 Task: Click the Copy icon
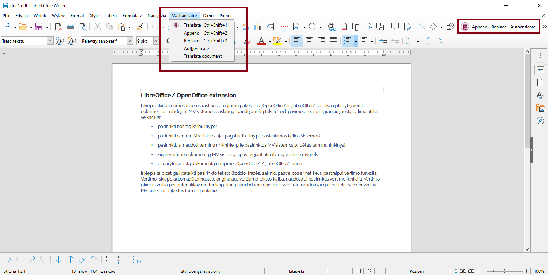(x=109, y=27)
